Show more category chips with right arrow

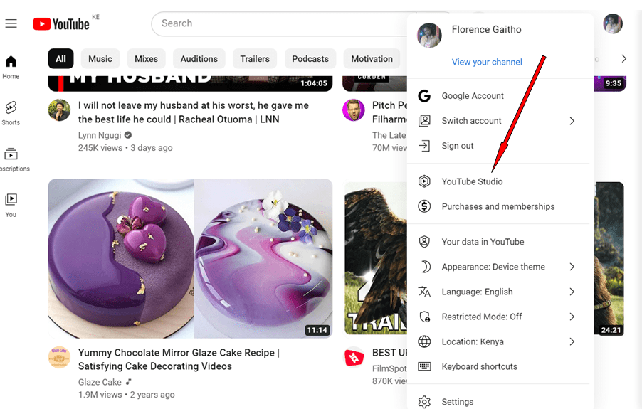tap(623, 58)
